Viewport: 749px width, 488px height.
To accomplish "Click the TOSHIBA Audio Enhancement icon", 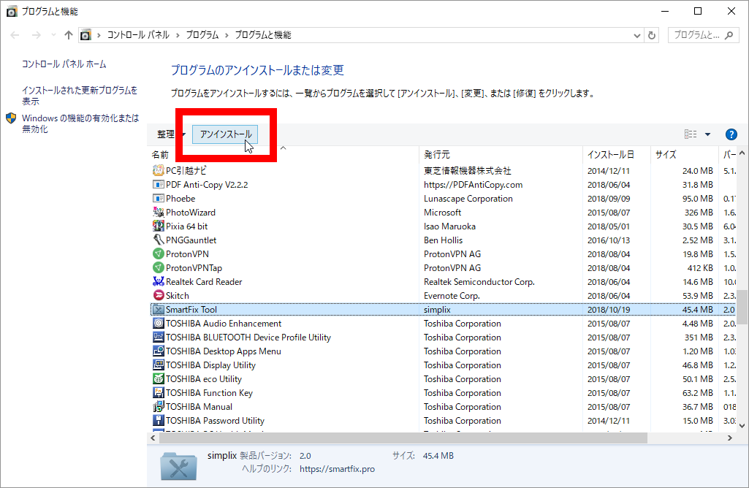I will [158, 324].
